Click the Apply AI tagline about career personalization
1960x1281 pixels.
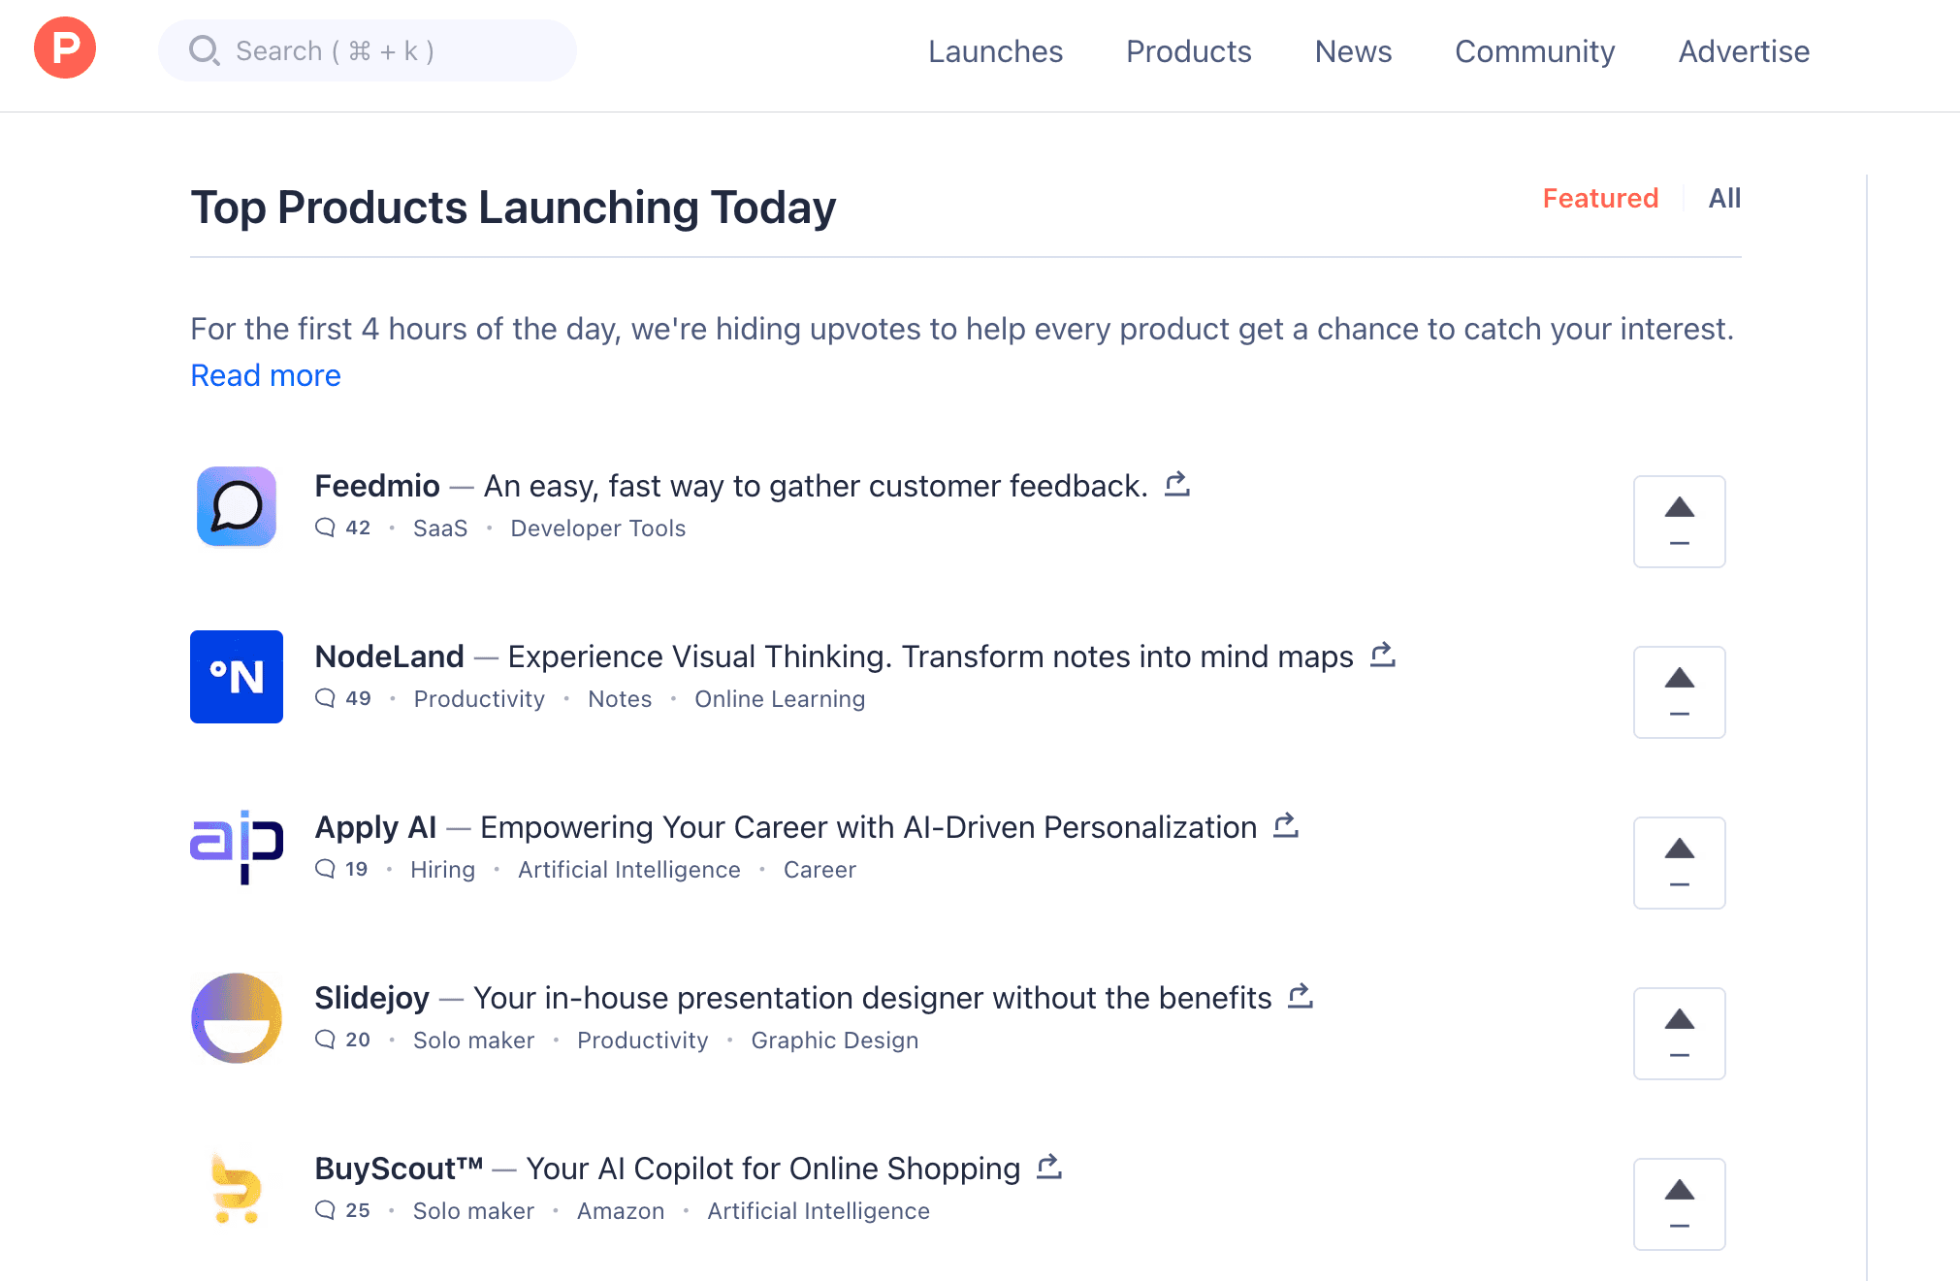(x=869, y=827)
